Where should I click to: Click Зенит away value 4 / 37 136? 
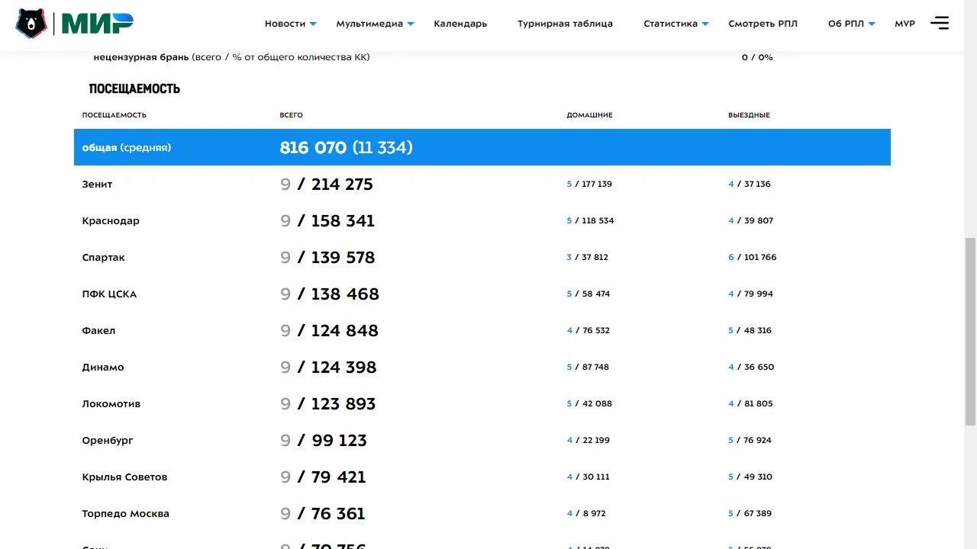coord(750,184)
